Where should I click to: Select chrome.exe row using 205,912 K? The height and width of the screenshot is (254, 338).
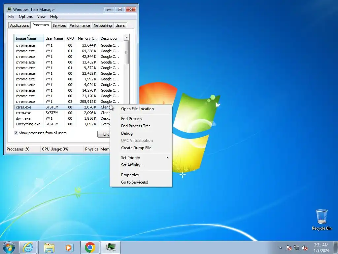(x=69, y=102)
